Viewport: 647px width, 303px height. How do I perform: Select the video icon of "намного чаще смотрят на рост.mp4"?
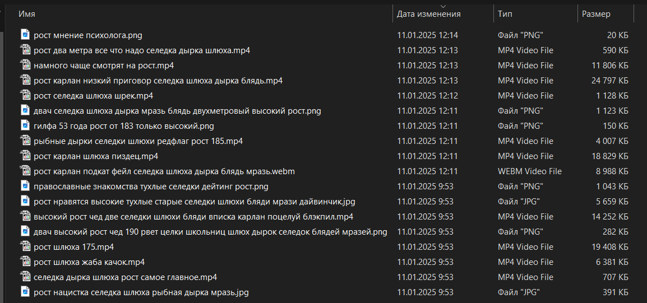[x=26, y=65]
